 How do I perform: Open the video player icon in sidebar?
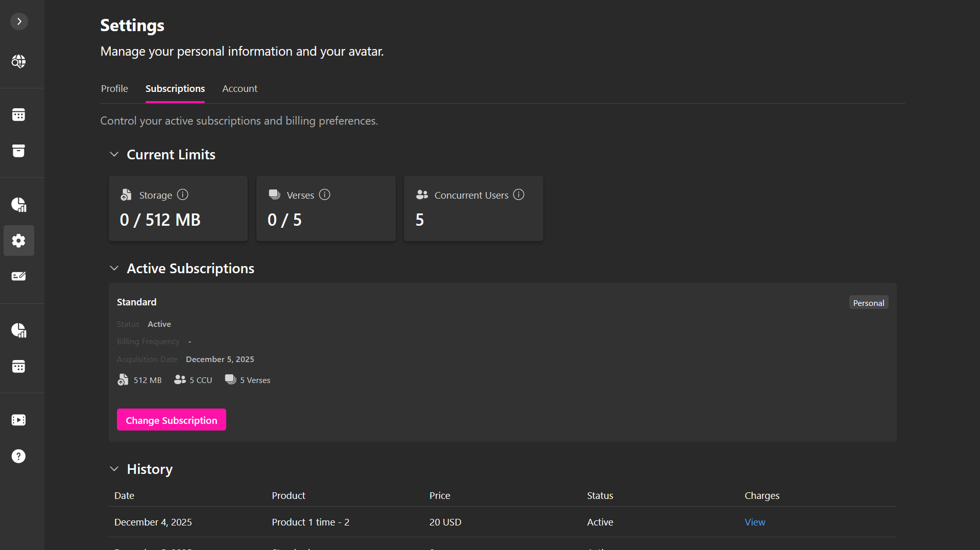point(18,419)
